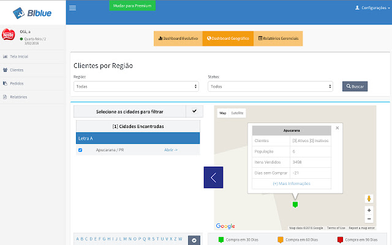The width and height of the screenshot is (392, 245).
Task: Click the Google logo on map
Action: tap(225, 226)
